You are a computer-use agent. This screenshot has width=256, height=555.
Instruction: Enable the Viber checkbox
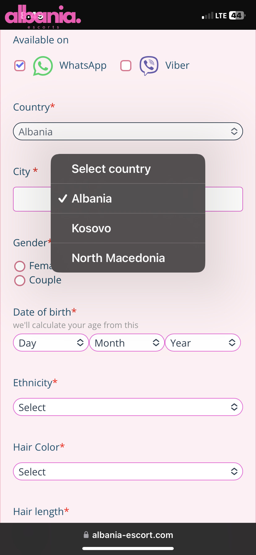coord(126,66)
